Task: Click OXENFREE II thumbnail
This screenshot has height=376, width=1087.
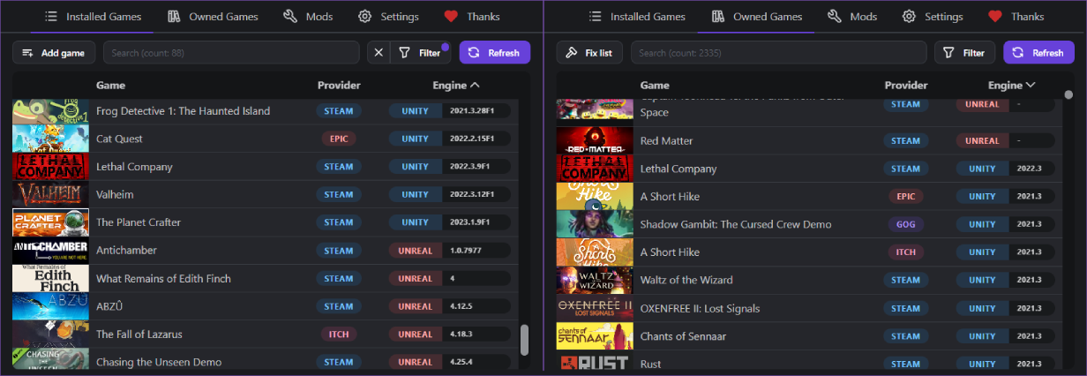Action: pos(595,308)
